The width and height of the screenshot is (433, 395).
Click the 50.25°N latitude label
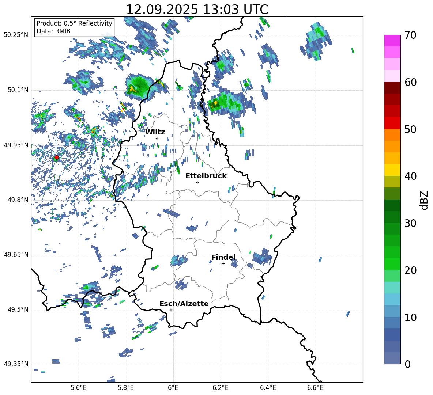coord(16,35)
